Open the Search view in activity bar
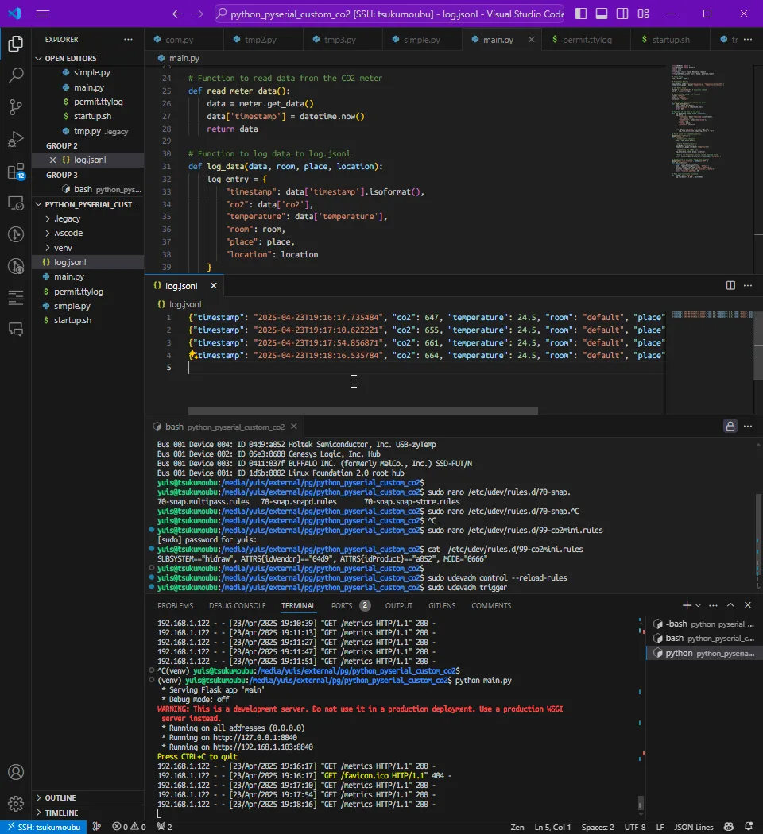The width and height of the screenshot is (763, 834). coord(15,75)
